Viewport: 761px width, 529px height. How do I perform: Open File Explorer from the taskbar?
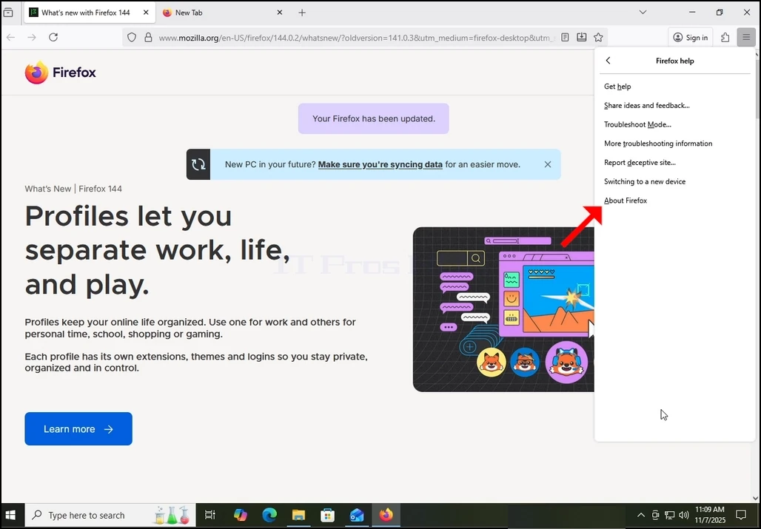pyautogui.click(x=298, y=515)
